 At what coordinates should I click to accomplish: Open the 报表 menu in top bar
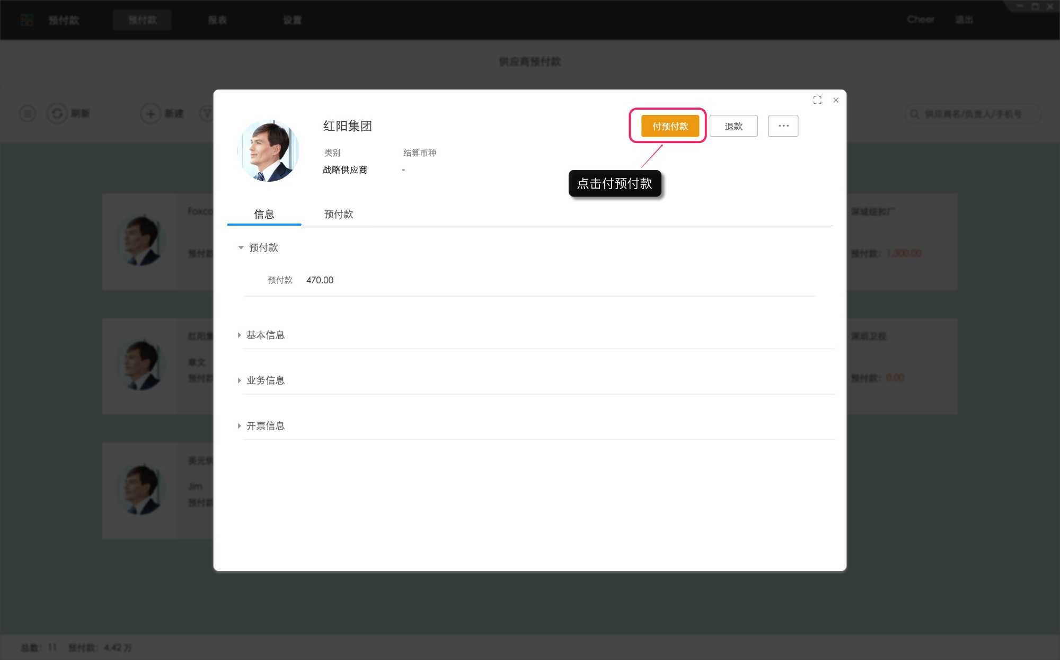218,20
